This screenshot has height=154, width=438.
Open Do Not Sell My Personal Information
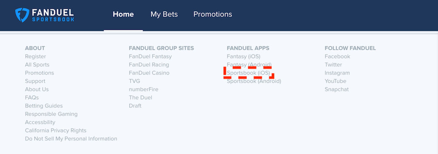pos(71,139)
